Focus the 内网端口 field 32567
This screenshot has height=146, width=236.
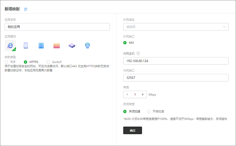176,78
